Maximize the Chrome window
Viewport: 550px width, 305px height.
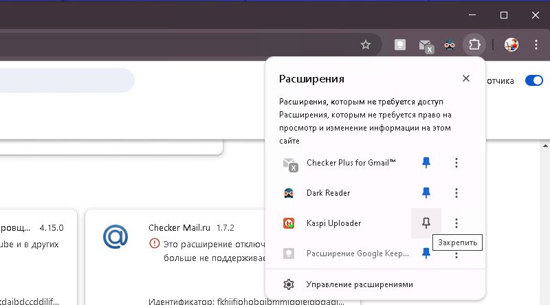pyautogui.click(x=504, y=15)
